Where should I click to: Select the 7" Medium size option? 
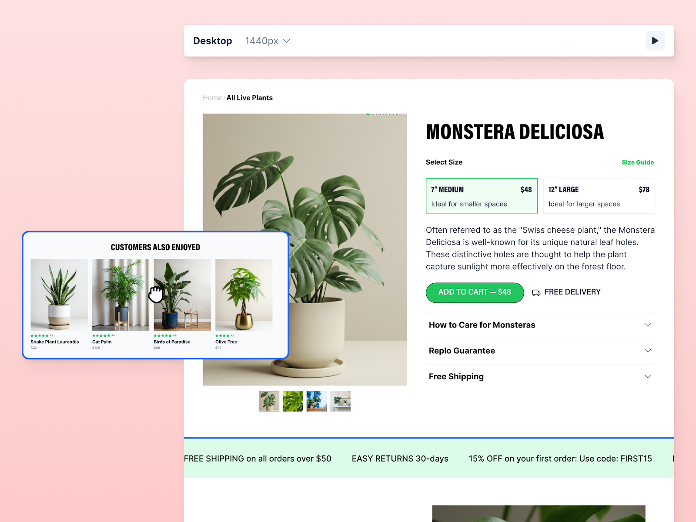click(482, 196)
